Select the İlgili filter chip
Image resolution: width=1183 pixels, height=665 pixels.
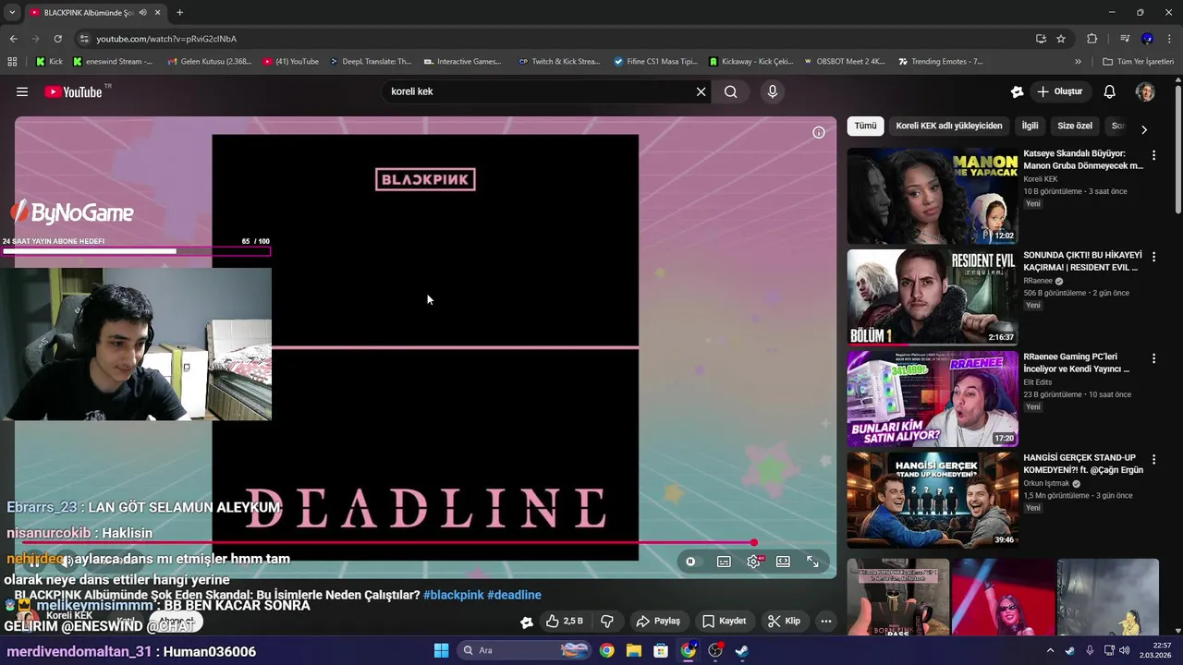pos(1030,126)
